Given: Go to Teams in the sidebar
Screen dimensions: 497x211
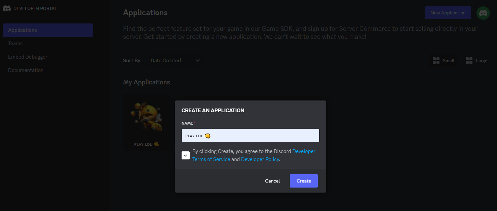Looking at the screenshot, I should (x=15, y=44).
